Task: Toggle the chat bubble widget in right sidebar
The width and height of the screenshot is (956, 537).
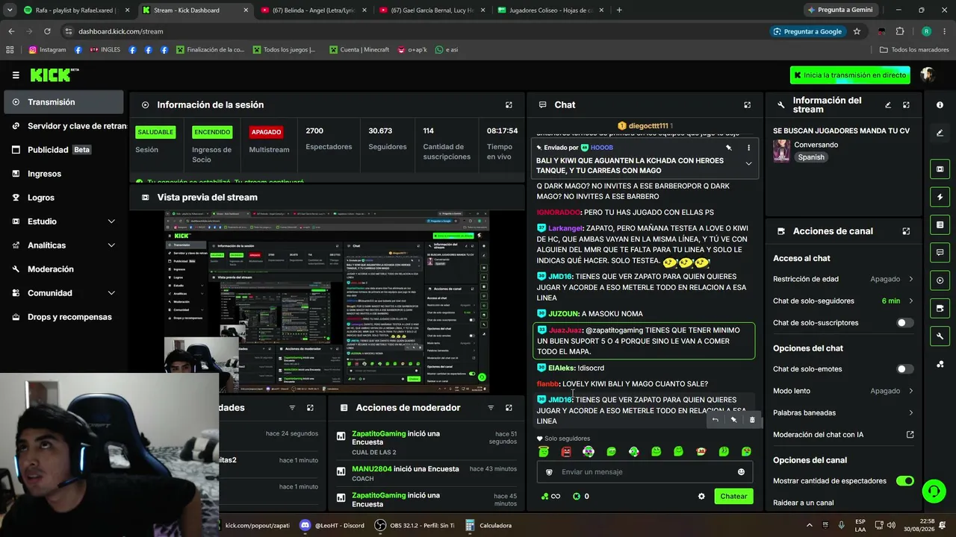Action: (940, 253)
